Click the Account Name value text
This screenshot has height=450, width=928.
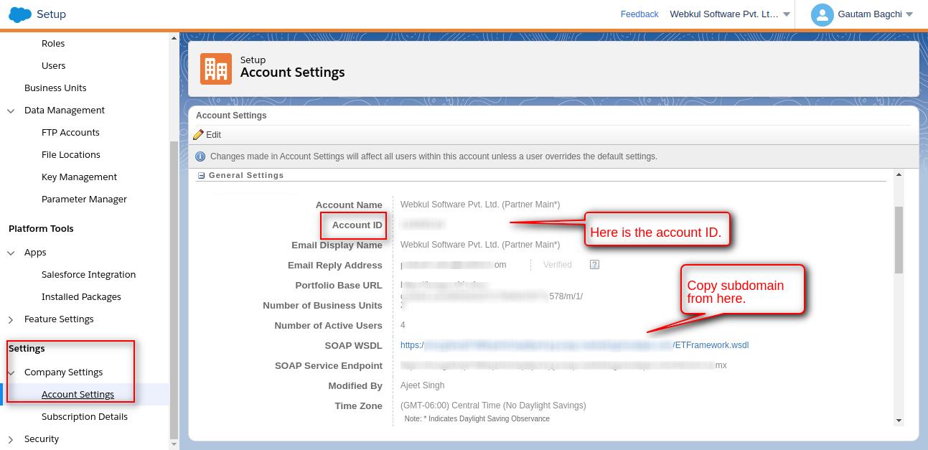pos(480,205)
